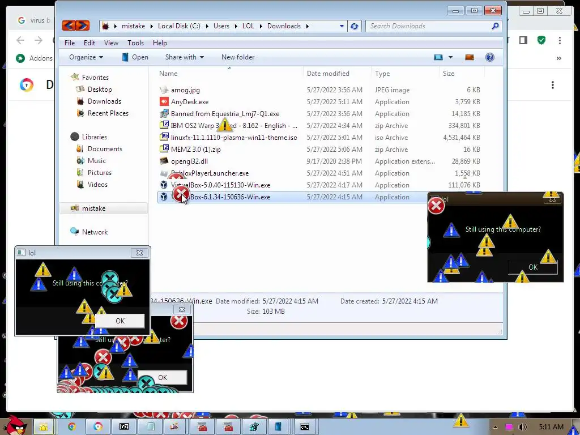Open the Help menu
580x435 pixels.
(x=160, y=43)
